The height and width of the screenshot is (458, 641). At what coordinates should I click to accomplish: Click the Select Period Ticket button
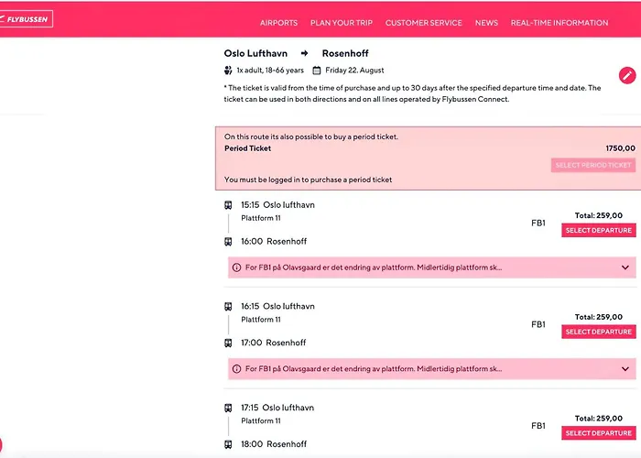[x=593, y=165]
